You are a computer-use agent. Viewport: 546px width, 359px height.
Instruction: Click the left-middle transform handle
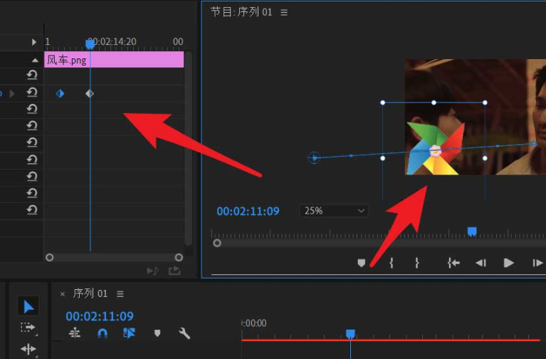point(383,158)
